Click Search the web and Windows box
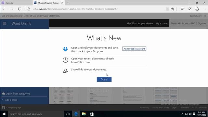 (x=36, y=114)
